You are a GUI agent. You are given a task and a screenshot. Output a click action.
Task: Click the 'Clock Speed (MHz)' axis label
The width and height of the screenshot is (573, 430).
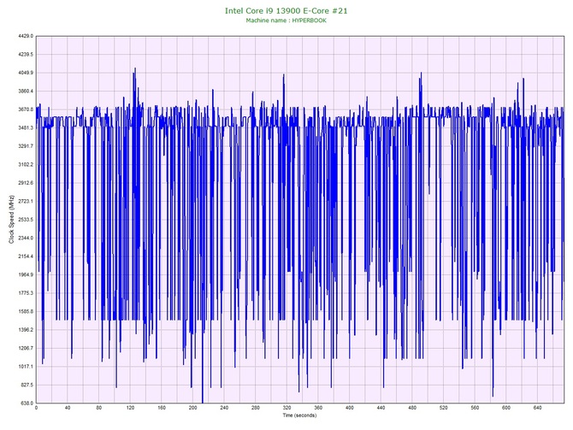point(11,219)
